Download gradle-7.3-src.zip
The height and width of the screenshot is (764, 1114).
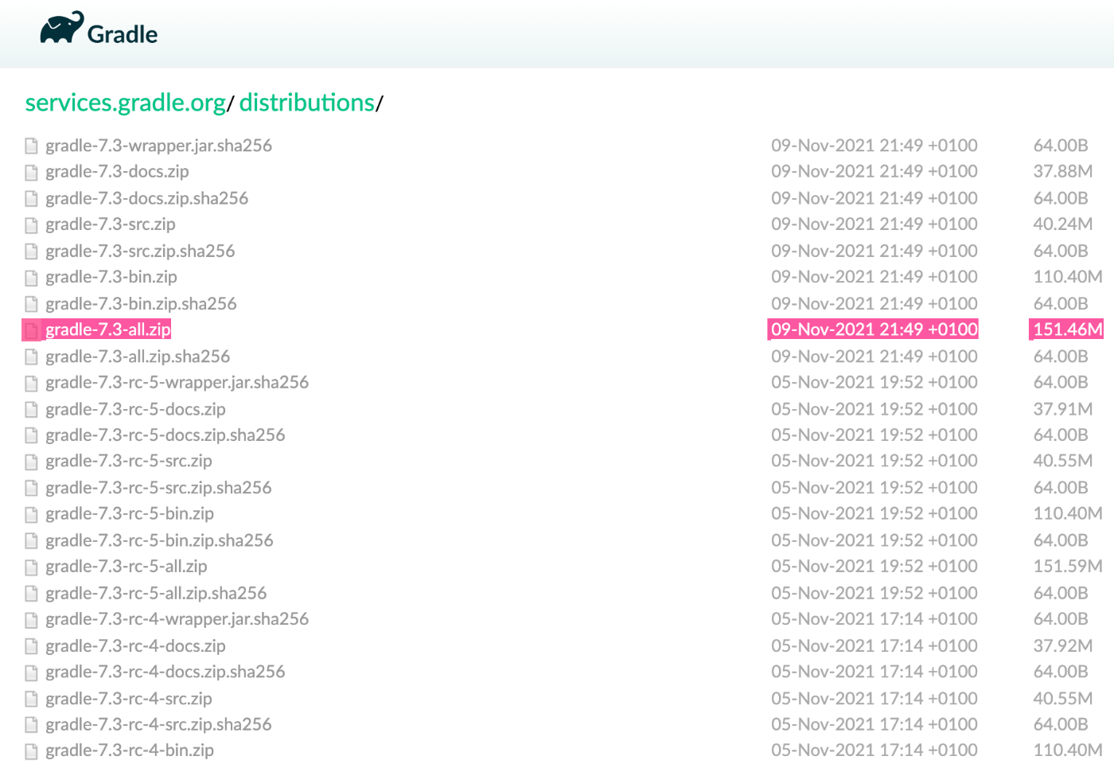111,224
